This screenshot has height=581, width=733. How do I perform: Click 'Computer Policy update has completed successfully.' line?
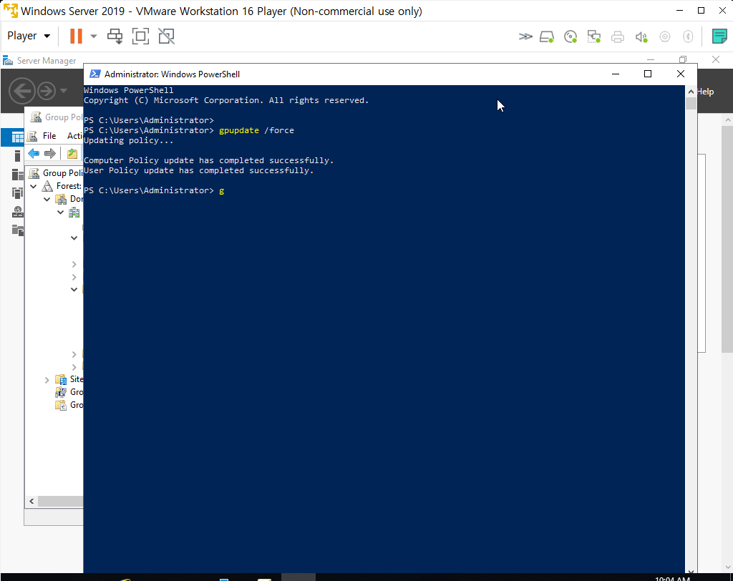click(208, 160)
